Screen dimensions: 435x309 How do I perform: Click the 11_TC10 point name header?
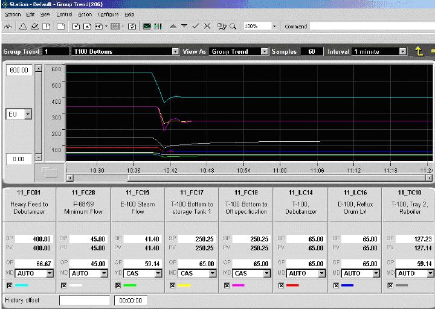tap(410, 193)
